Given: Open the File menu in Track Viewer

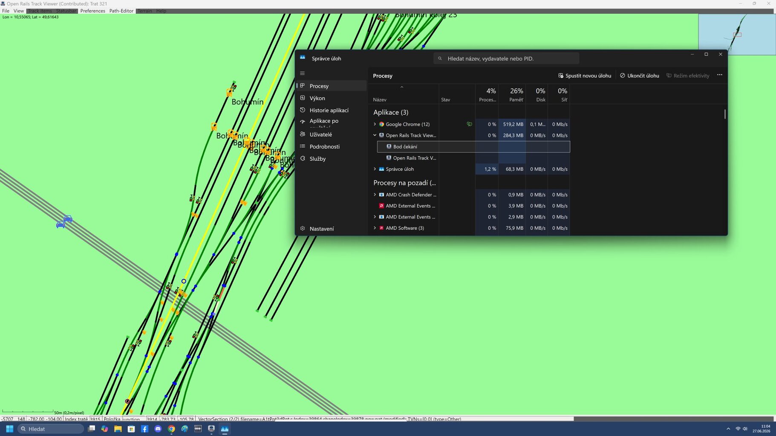Looking at the screenshot, I should pyautogui.click(x=6, y=11).
